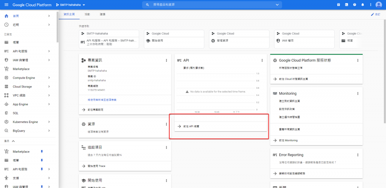Open the IAM 權限 quick access card
The height and width of the screenshot is (188, 386).
[x=304, y=39]
